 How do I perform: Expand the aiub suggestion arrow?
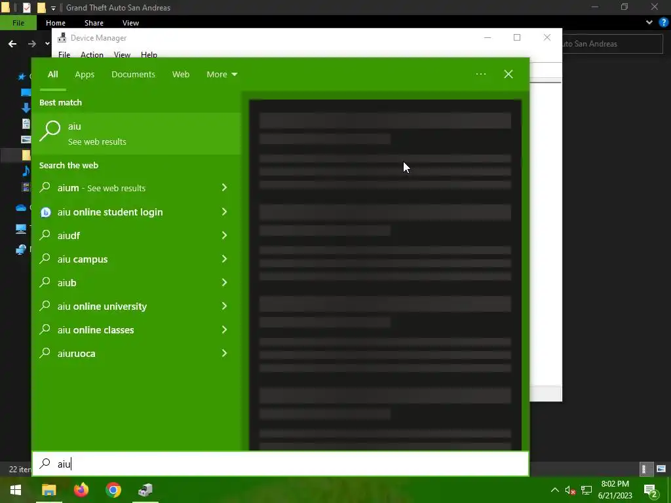224,282
